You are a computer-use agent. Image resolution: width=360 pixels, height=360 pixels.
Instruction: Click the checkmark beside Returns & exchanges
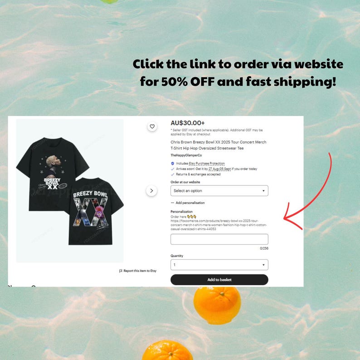[173, 175]
